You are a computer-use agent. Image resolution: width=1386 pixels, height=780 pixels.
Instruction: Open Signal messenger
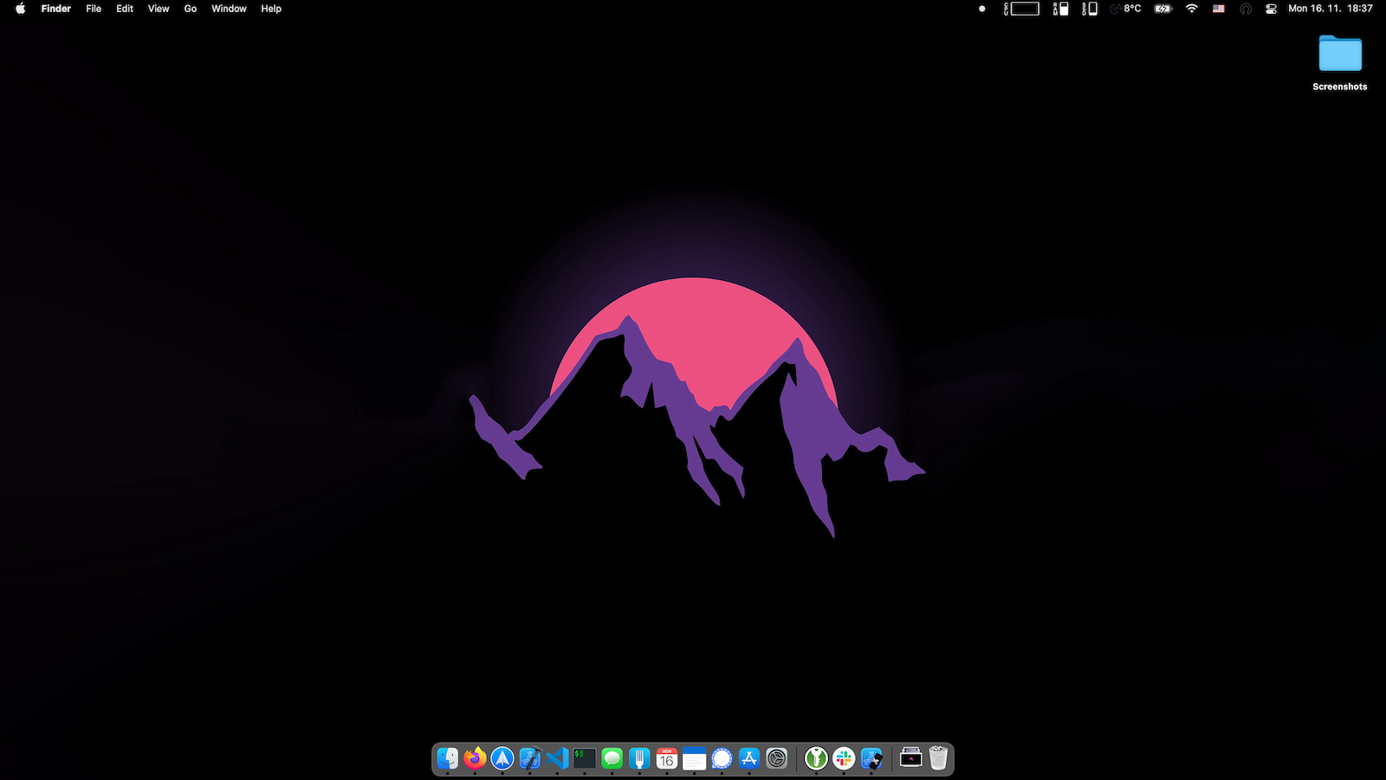click(x=722, y=758)
